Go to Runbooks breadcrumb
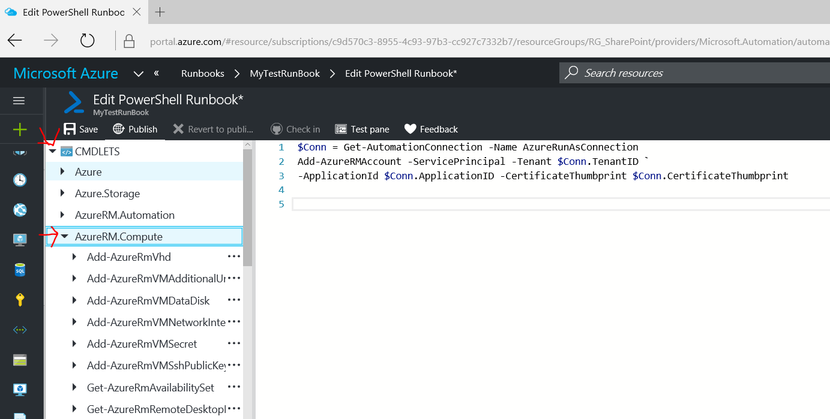 click(x=203, y=73)
